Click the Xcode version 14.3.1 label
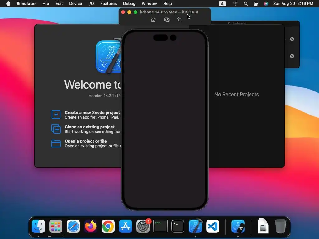This screenshot has width=319, height=239. point(105,96)
